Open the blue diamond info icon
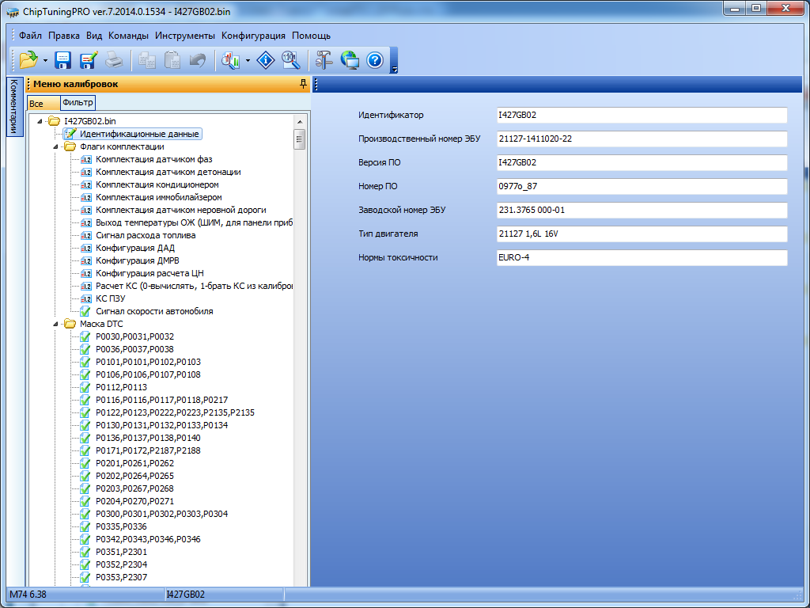Screen dimensions: 810x608 tap(267, 60)
